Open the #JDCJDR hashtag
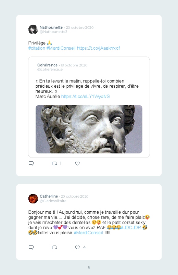 (131, 227)
